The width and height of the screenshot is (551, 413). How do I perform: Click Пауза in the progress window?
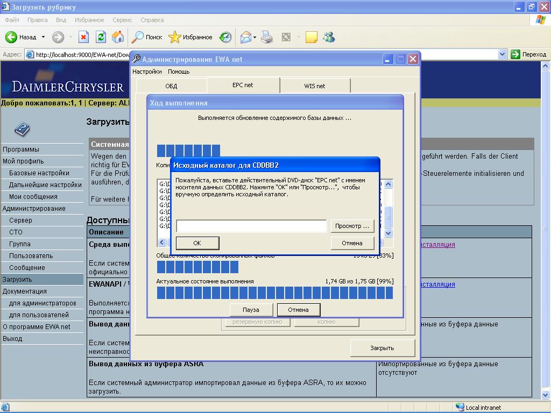[251, 310]
